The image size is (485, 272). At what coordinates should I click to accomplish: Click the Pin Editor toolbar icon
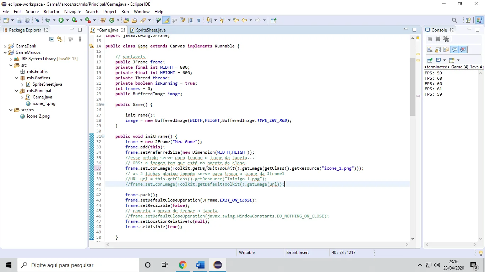click(273, 20)
